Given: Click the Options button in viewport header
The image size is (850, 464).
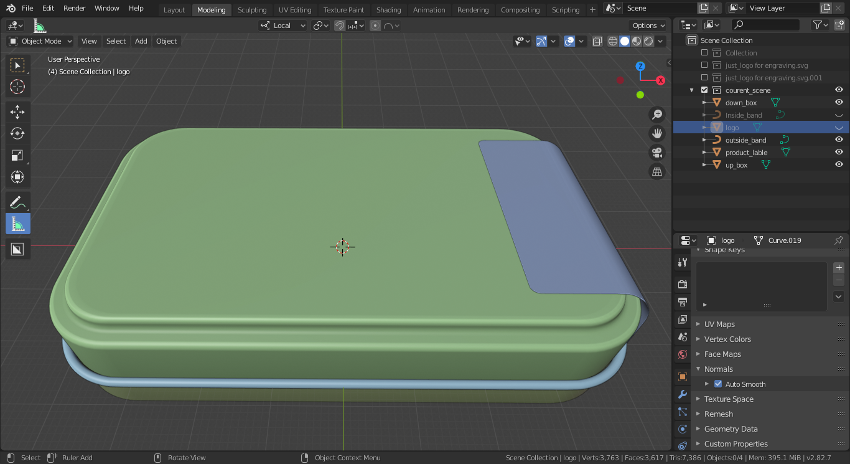Looking at the screenshot, I should coord(648,26).
